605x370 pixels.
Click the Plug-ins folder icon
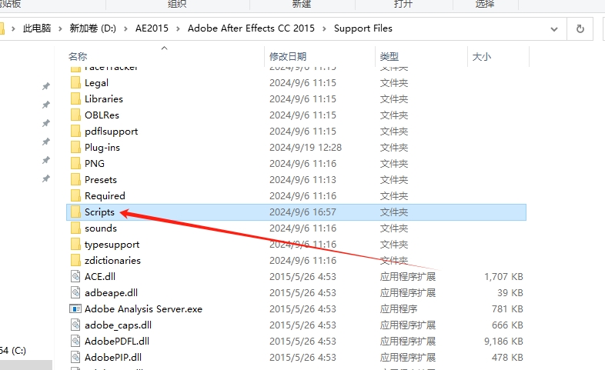tap(75, 148)
